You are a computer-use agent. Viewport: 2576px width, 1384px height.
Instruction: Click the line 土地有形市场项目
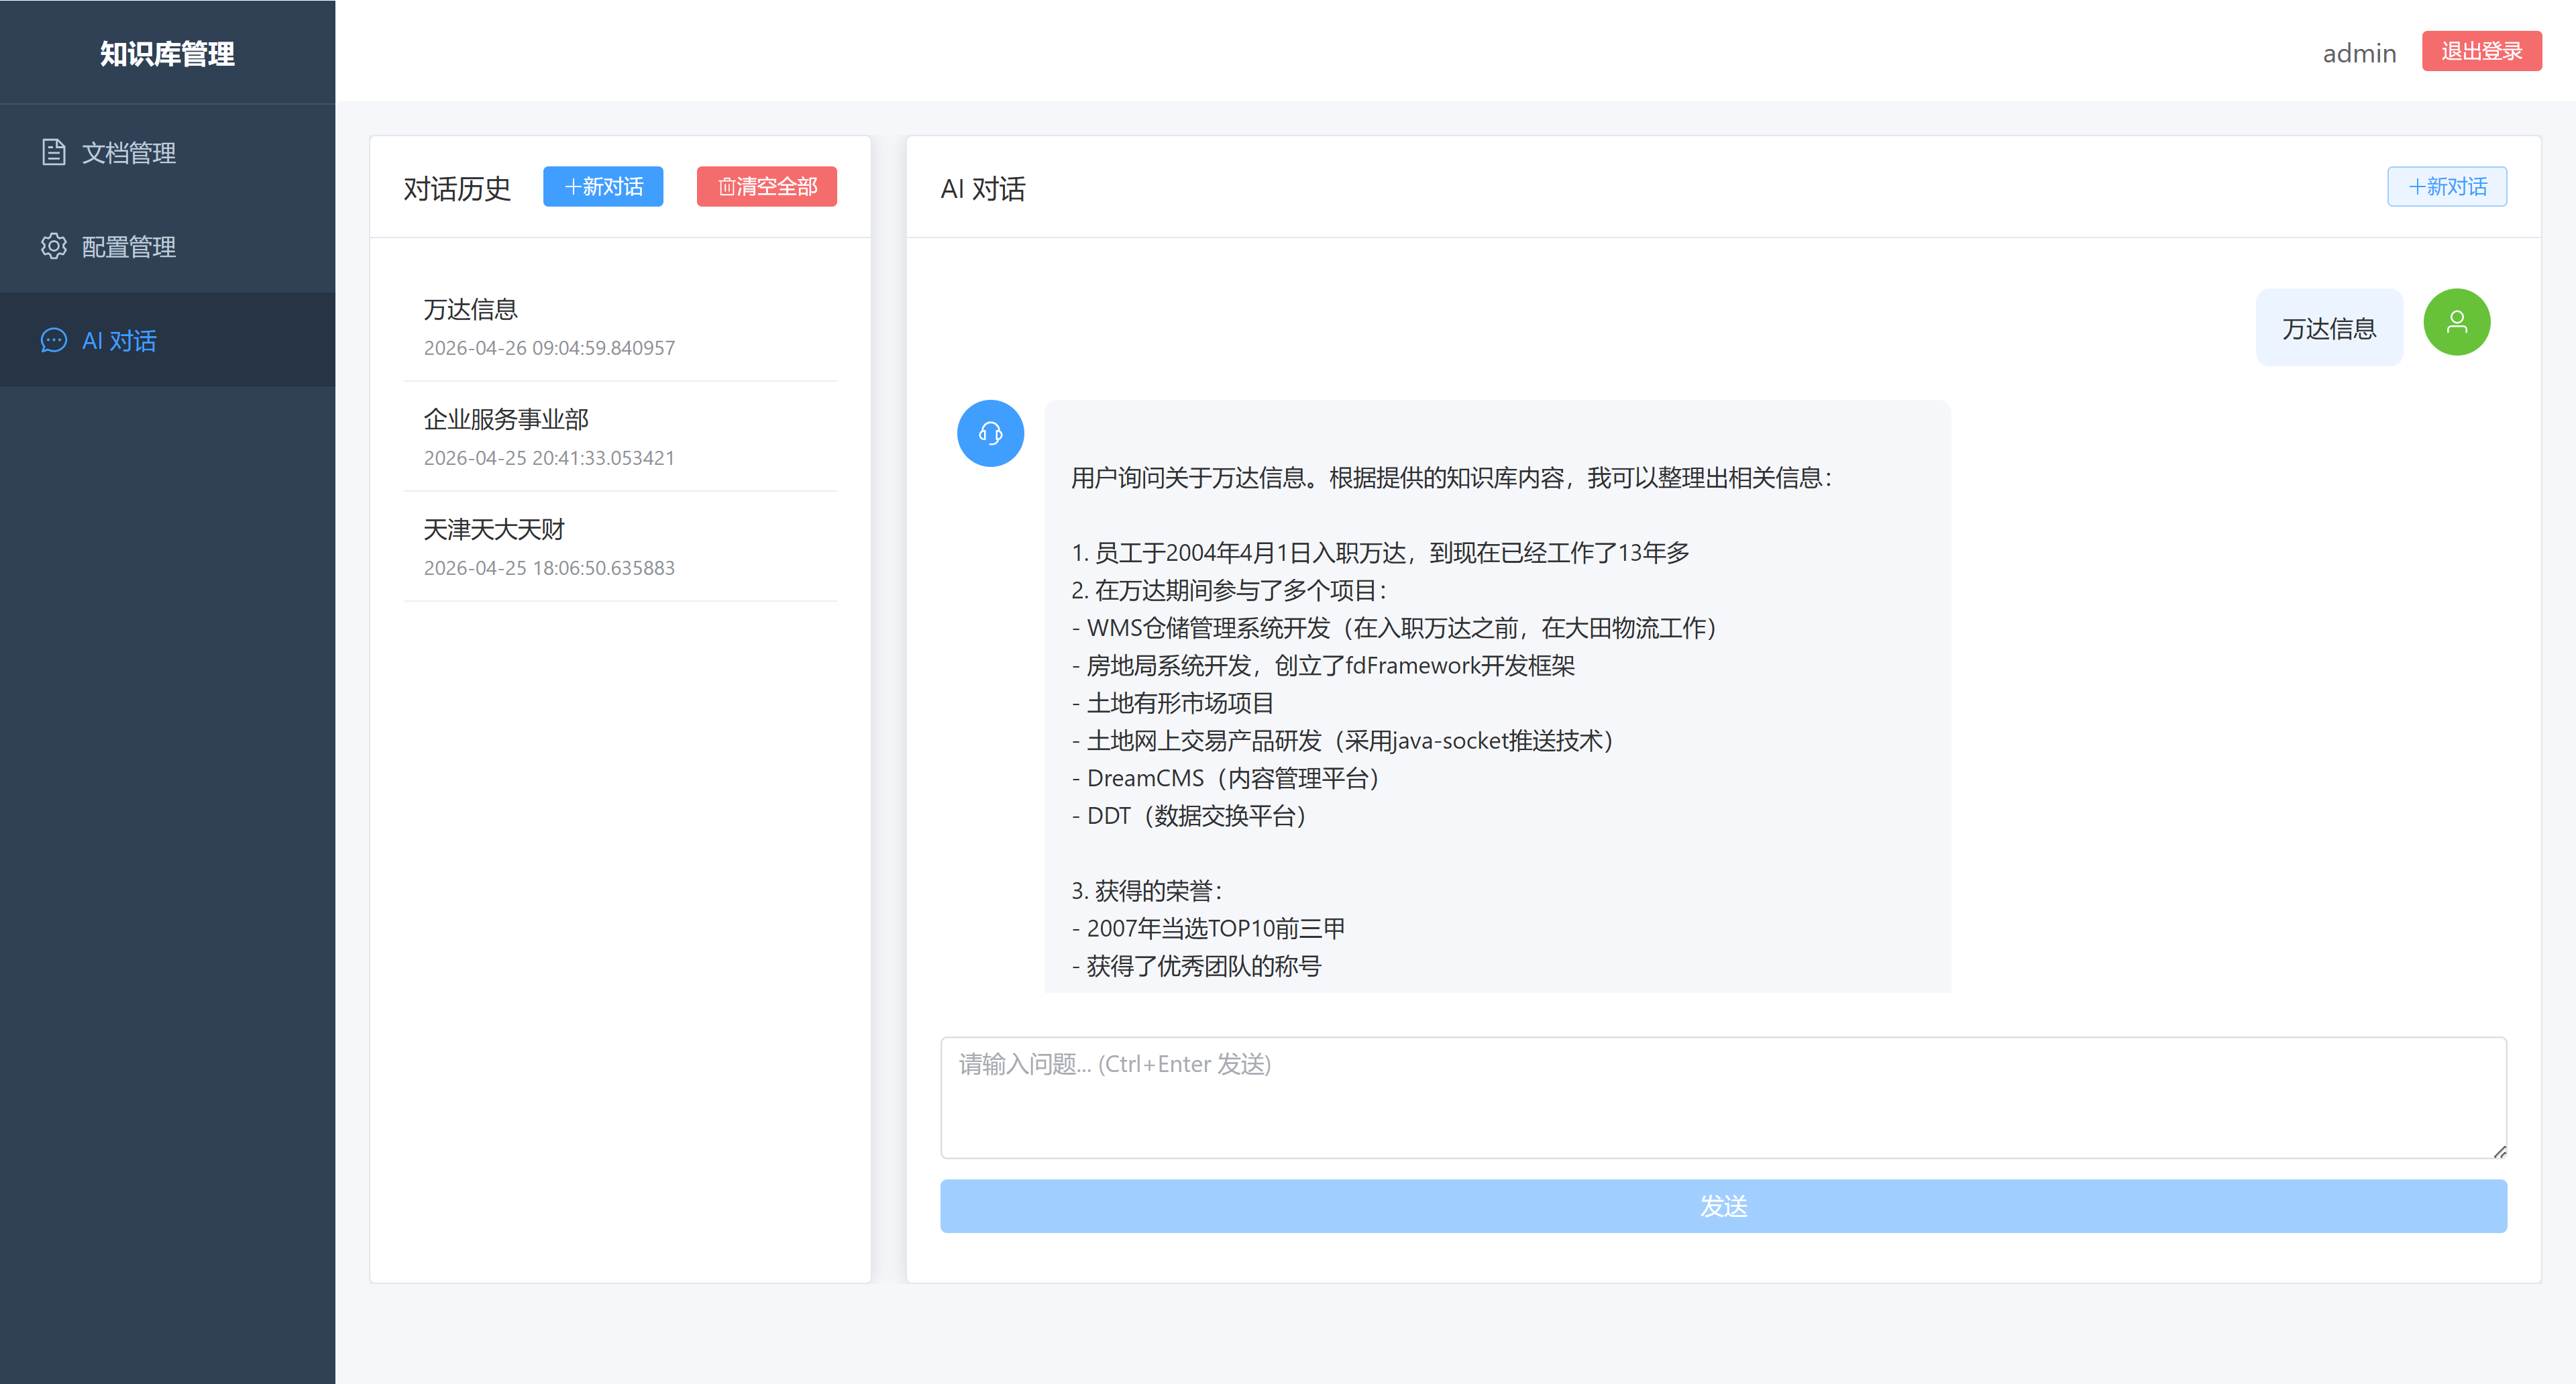click(x=1172, y=703)
